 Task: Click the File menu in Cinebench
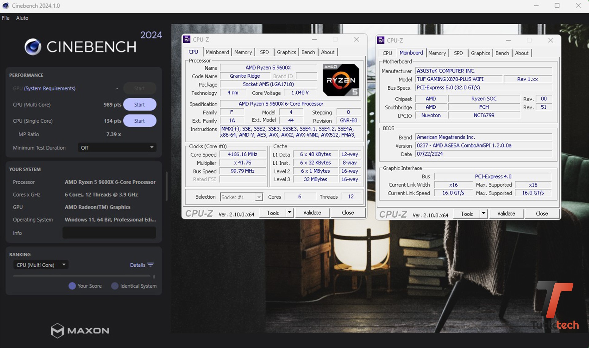[6, 18]
